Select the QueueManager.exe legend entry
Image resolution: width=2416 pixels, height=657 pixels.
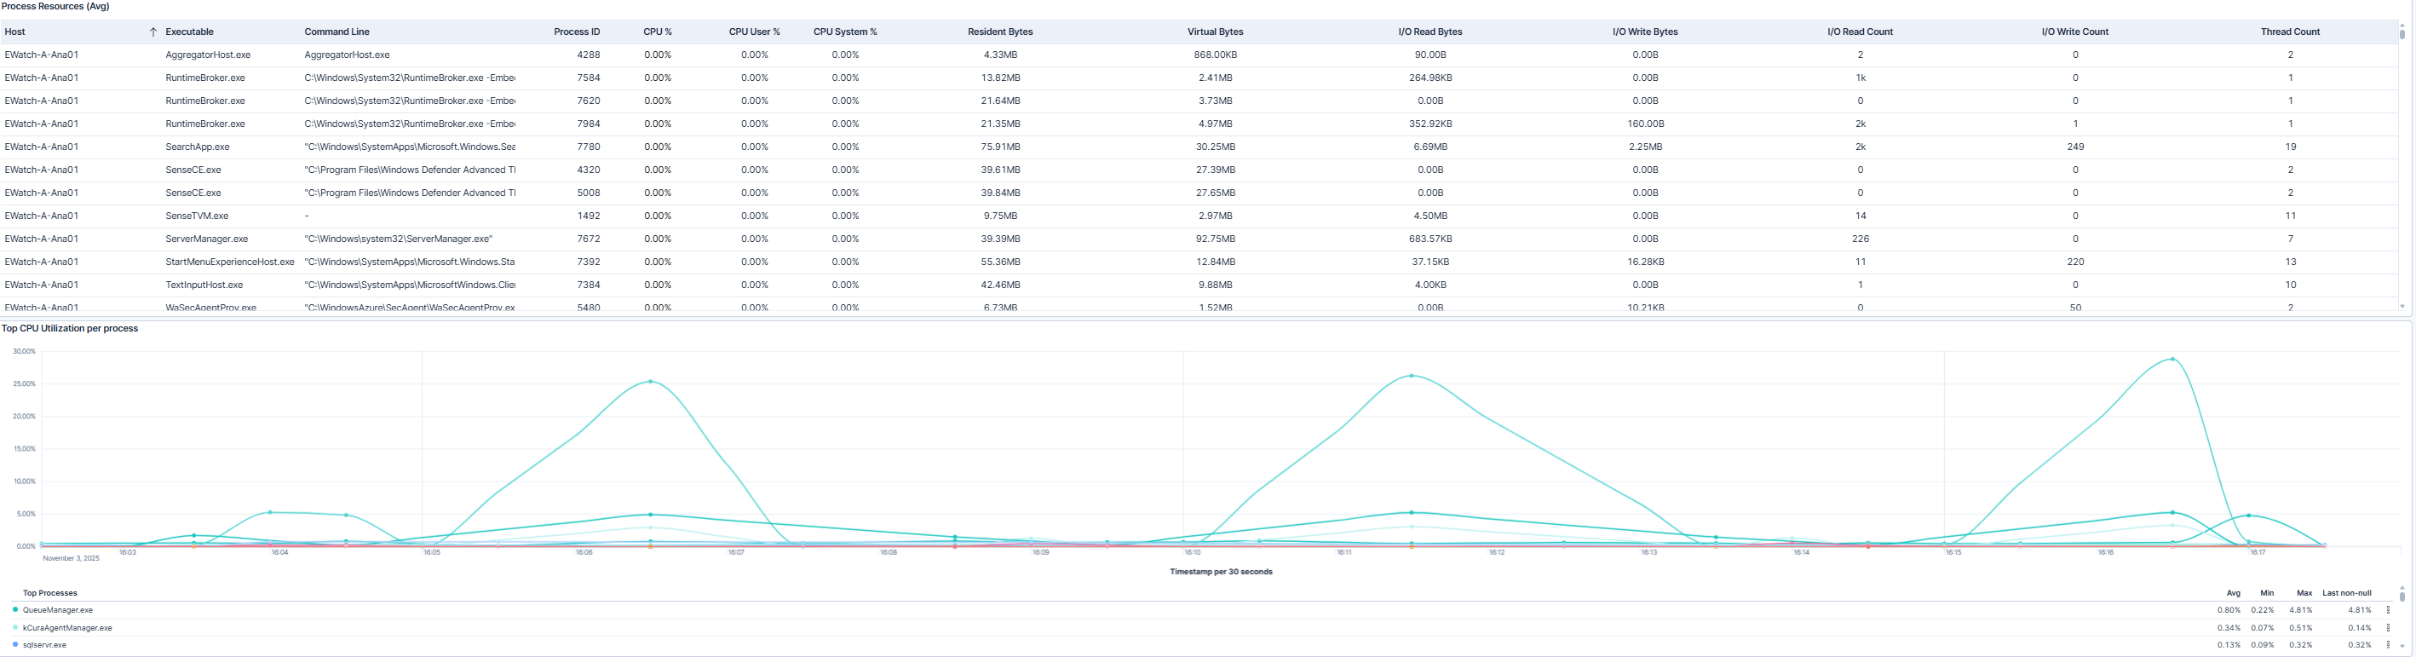coord(57,610)
